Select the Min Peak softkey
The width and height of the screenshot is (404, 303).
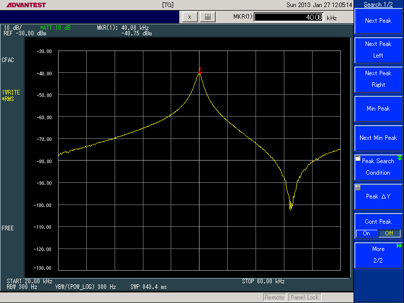point(378,109)
